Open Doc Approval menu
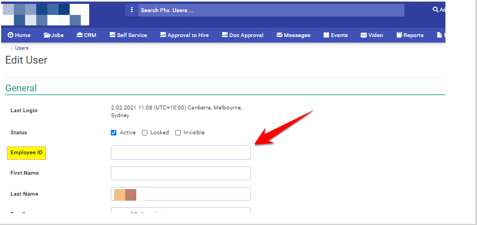This screenshot has height=225, width=477. pos(243,35)
